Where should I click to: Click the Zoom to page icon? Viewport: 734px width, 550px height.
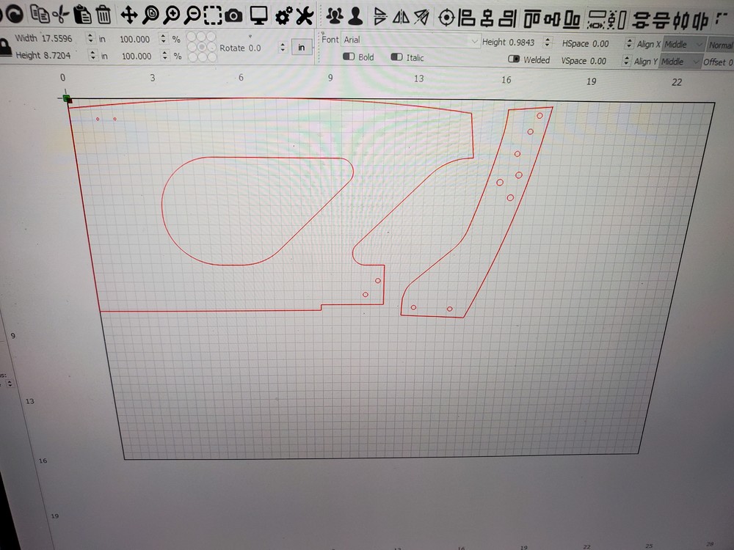click(x=150, y=15)
